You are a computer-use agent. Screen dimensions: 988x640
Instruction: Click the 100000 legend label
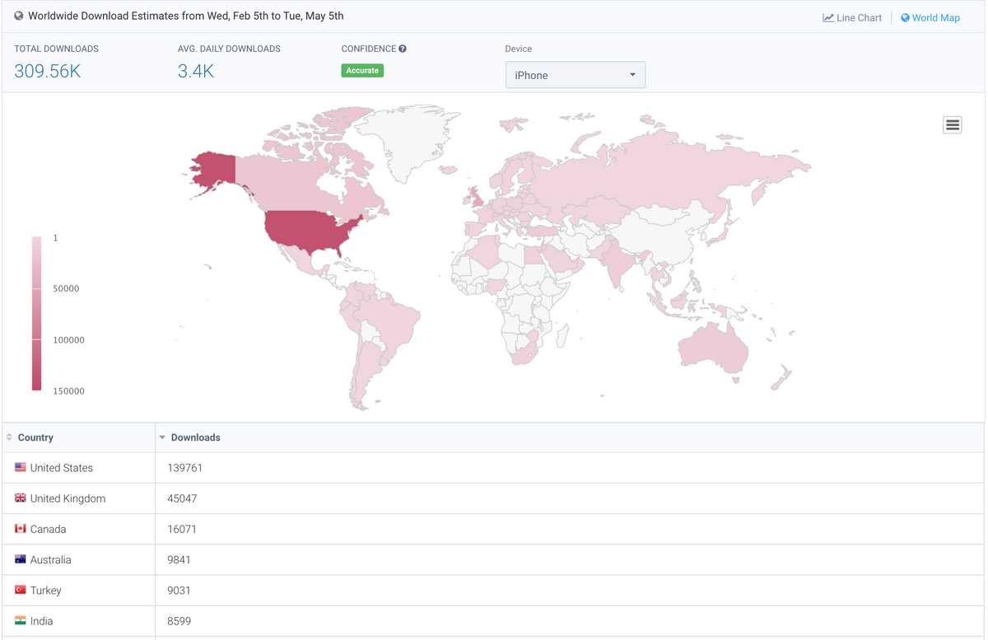[69, 340]
